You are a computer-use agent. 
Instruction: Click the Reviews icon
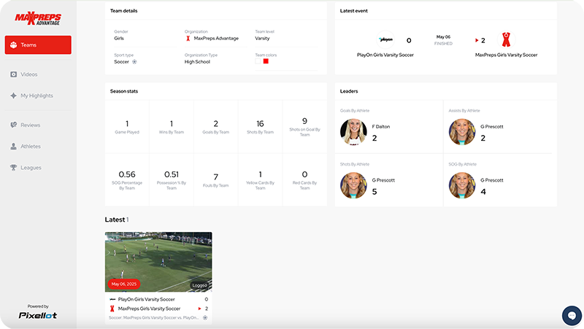pyautogui.click(x=14, y=125)
